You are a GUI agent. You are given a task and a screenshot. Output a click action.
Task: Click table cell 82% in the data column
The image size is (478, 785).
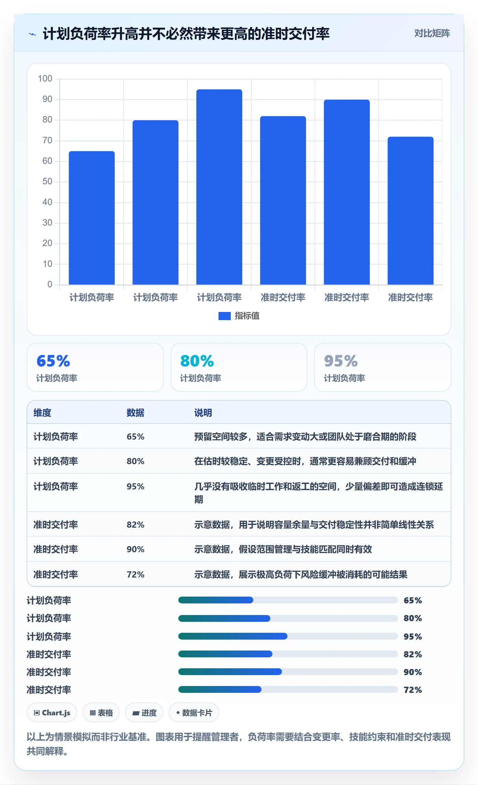136,525
